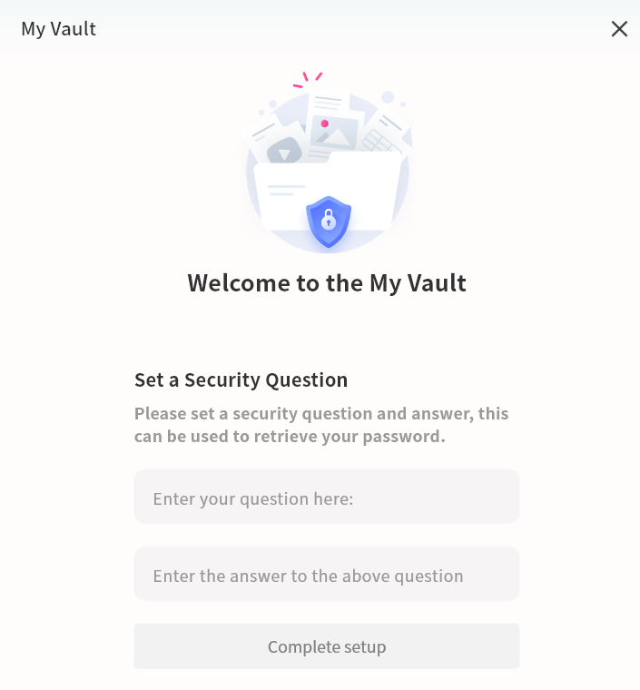The height and width of the screenshot is (690, 640).
Task: Close the My Vault window
Action: [619, 29]
